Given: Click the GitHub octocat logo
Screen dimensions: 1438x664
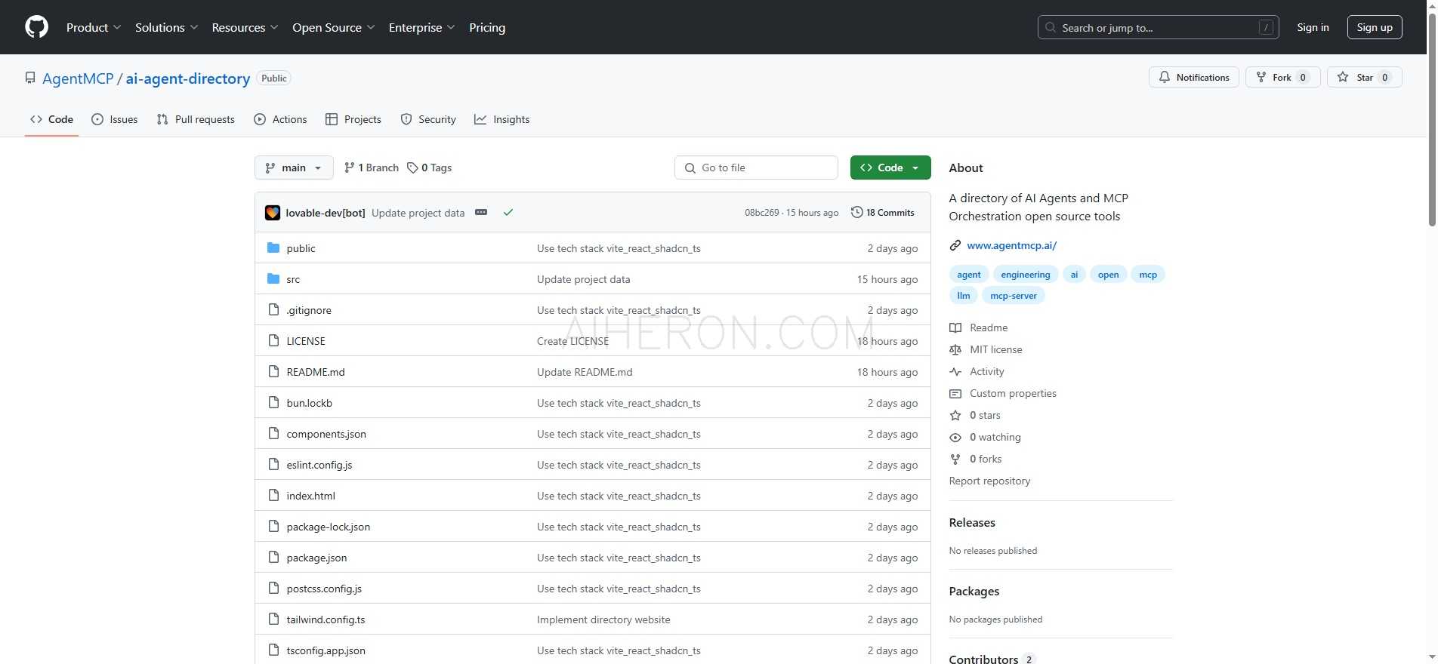Looking at the screenshot, I should click(x=36, y=27).
